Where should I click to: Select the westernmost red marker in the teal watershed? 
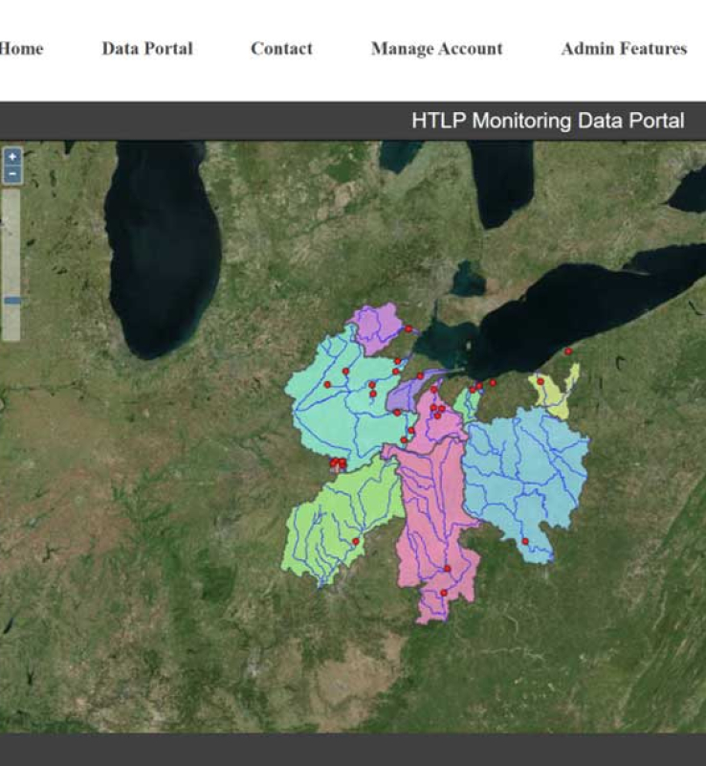tap(327, 384)
